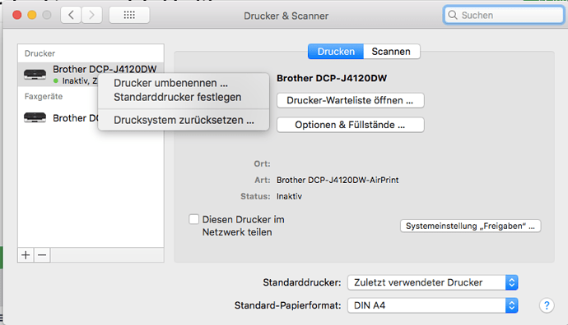Click the "Drucker" list header
The image size is (568, 325).
pos(40,53)
